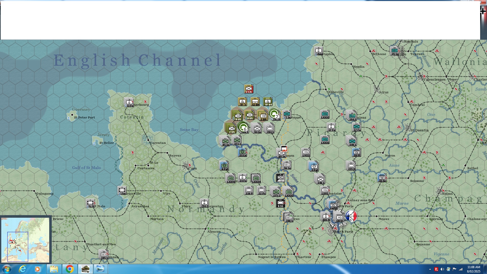The width and height of the screenshot is (487, 274).
Task: Open Google Chrome from the taskbar
Action: coord(69,269)
